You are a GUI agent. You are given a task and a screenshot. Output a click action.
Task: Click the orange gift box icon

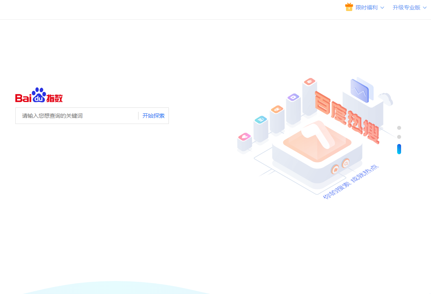[x=349, y=7]
